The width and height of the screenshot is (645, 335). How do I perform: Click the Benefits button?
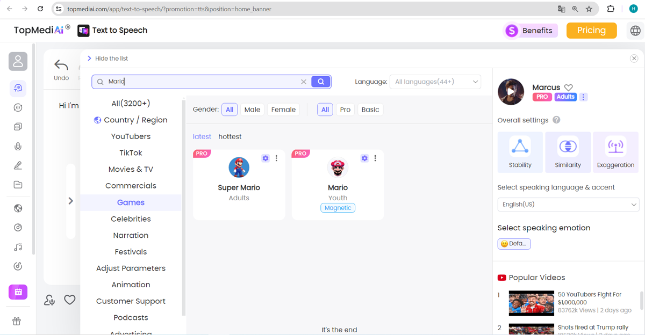click(531, 31)
